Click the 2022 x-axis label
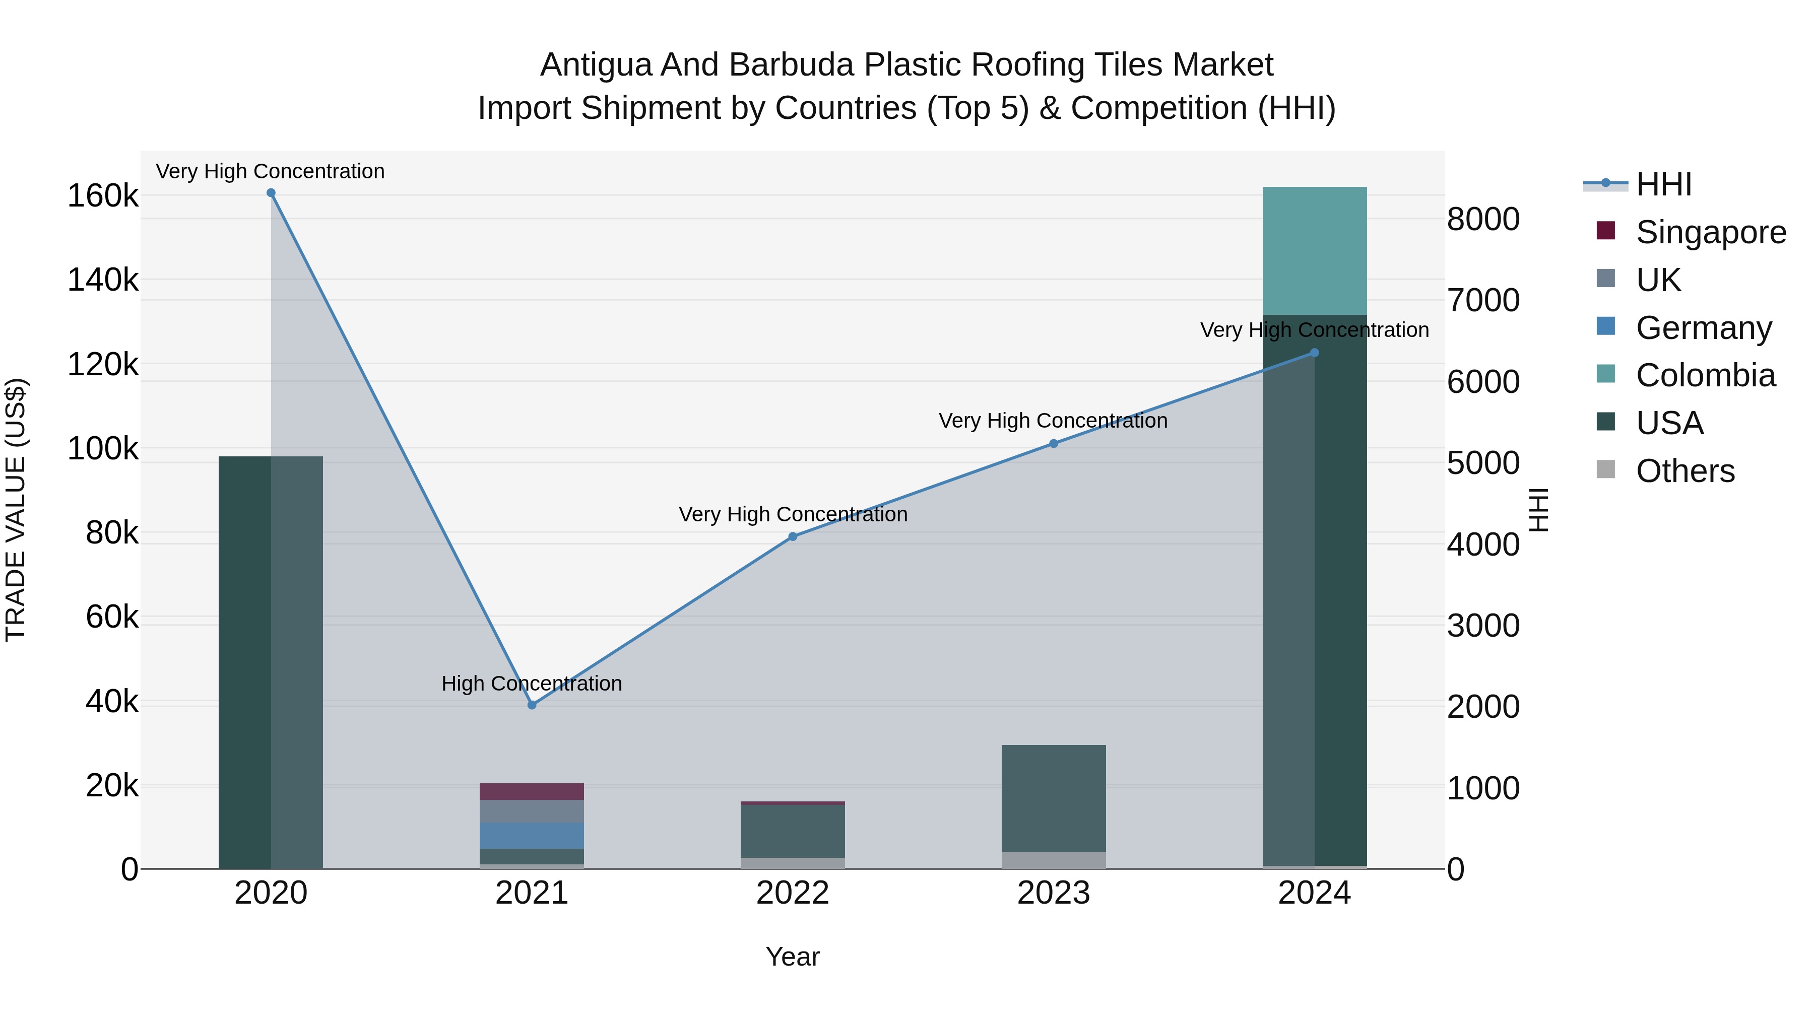 tap(793, 893)
